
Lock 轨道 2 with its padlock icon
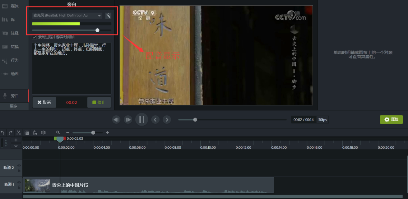[x=19, y=171]
